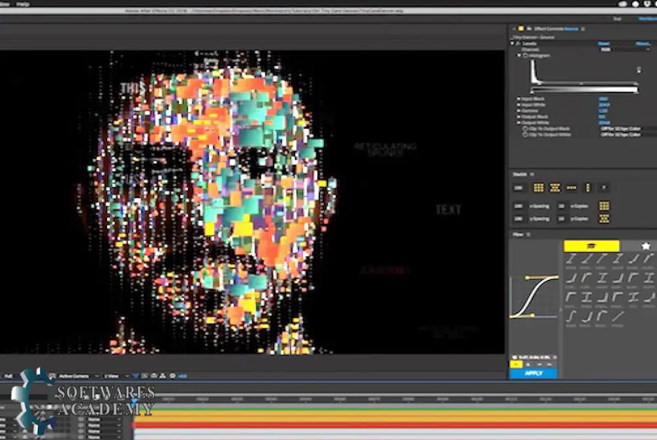Open the 1 View layout dropdown
The height and width of the screenshot is (440, 657).
tap(116, 376)
